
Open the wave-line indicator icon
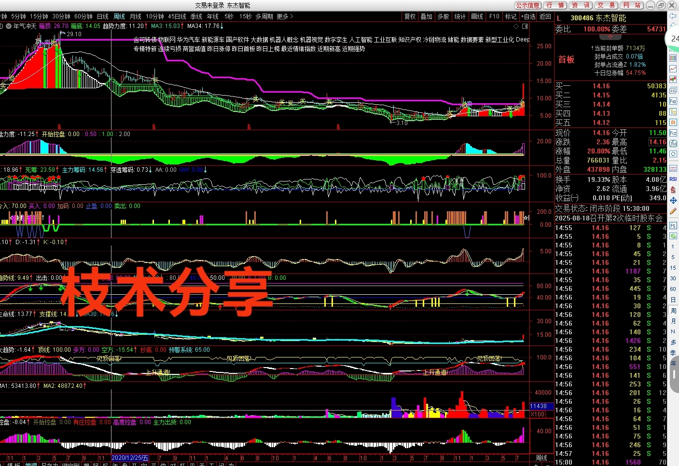point(673,168)
